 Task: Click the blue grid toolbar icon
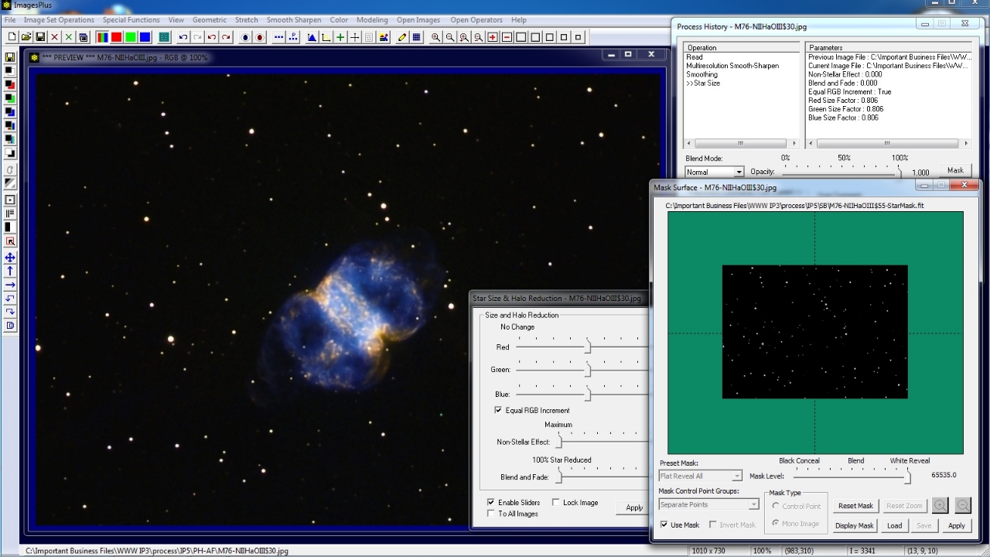pos(417,36)
